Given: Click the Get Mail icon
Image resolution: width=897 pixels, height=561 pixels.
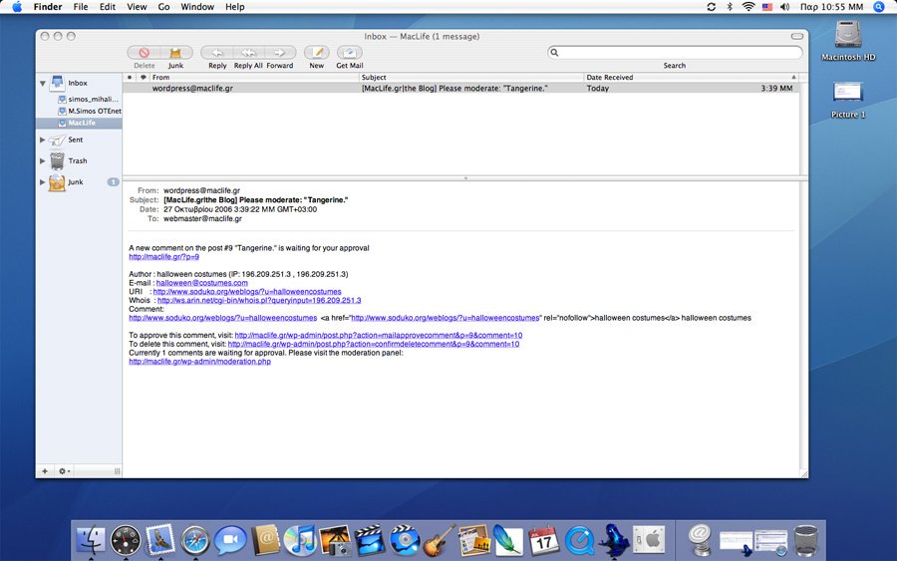Looking at the screenshot, I should point(349,53).
